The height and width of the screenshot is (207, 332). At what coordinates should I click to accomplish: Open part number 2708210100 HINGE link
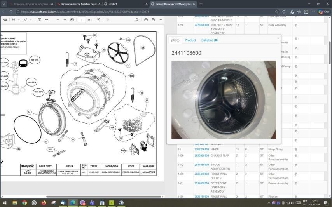(x=201, y=149)
